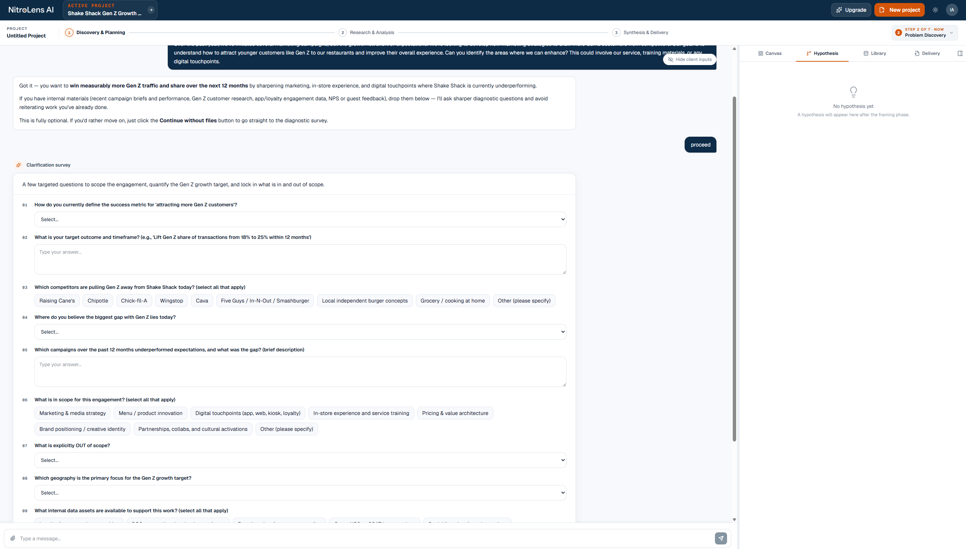
Task: Select Marketing & media strategy scope chip
Action: coord(73,413)
